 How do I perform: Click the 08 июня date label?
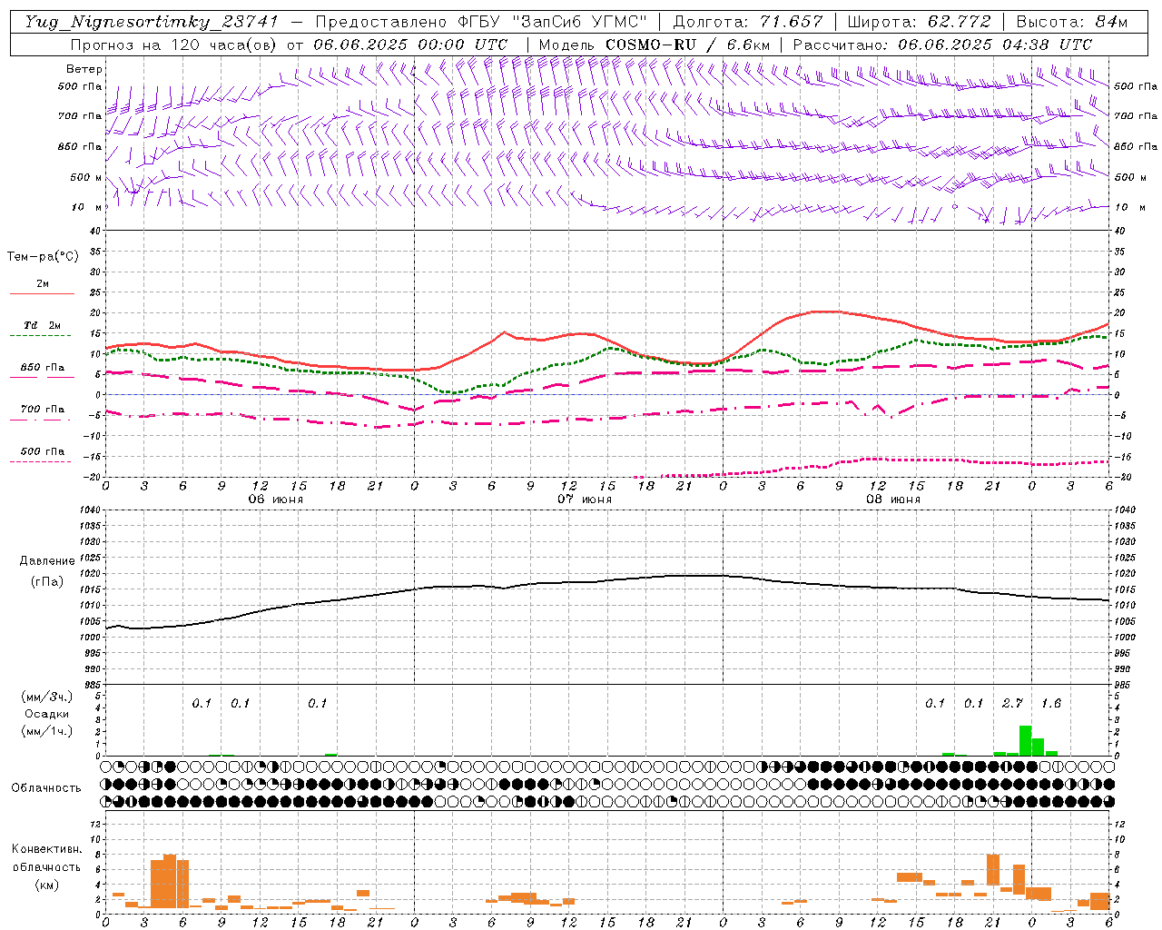tap(893, 500)
